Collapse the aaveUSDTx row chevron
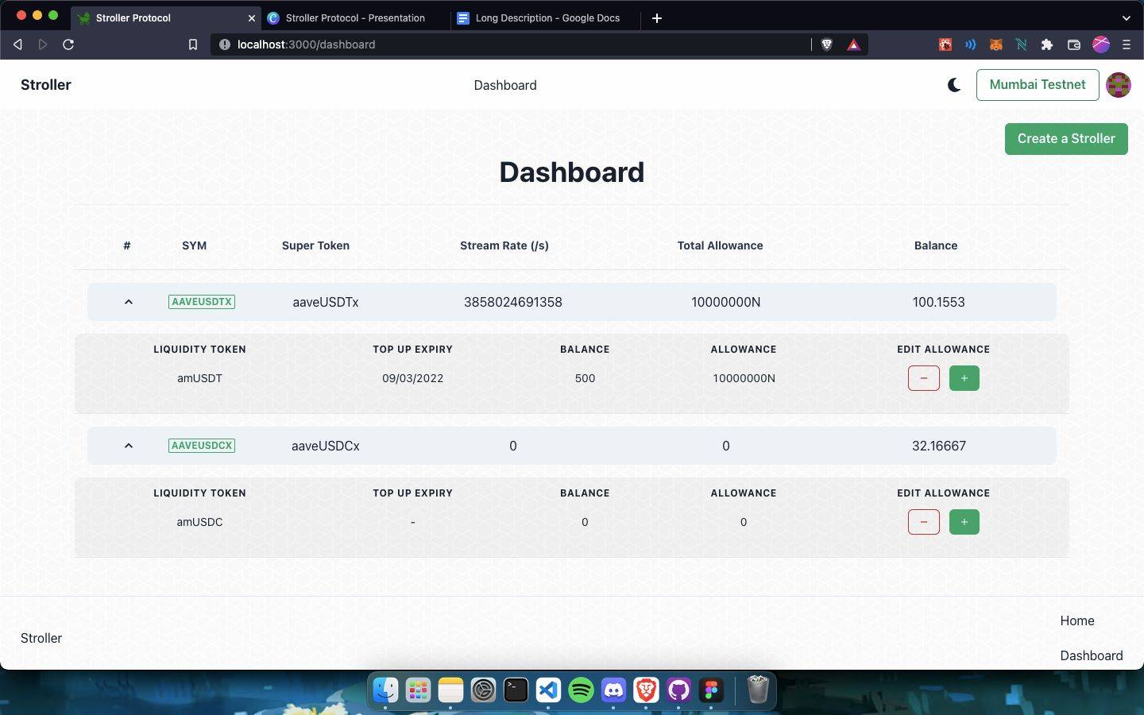 tap(128, 302)
